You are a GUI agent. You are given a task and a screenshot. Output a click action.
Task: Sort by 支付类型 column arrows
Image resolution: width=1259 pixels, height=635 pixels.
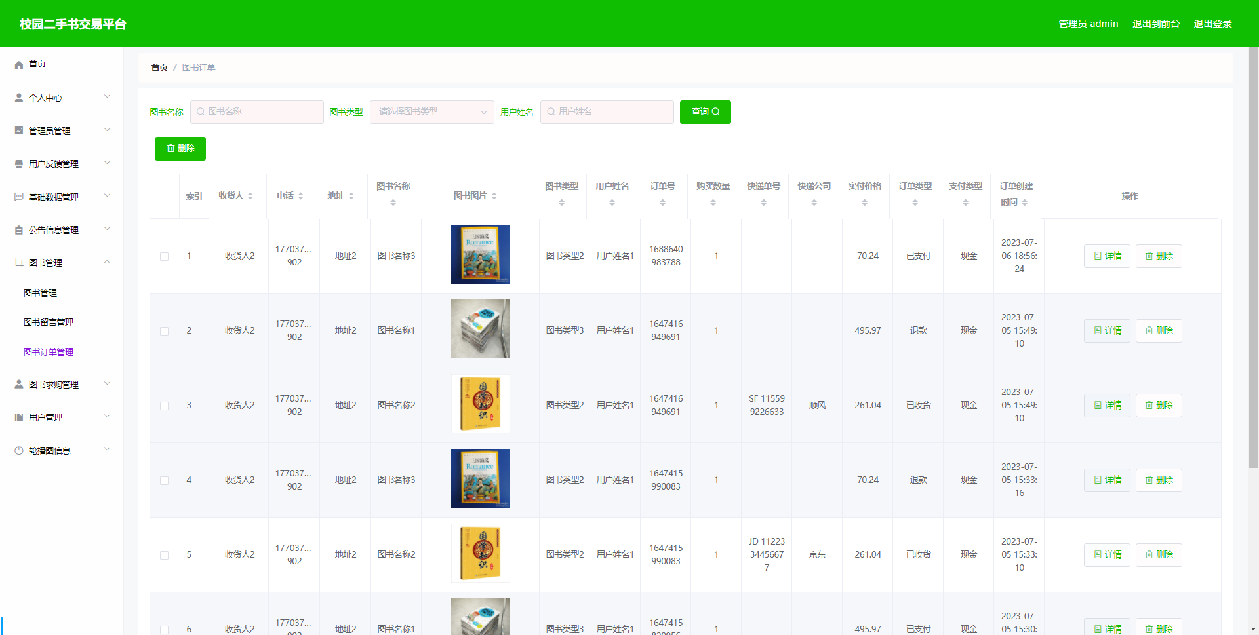(966, 202)
